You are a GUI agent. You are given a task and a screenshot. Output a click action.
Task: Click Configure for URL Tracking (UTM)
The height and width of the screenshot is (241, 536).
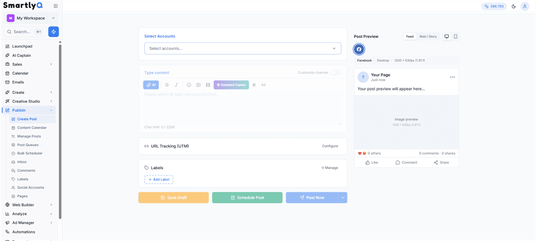[330, 146]
